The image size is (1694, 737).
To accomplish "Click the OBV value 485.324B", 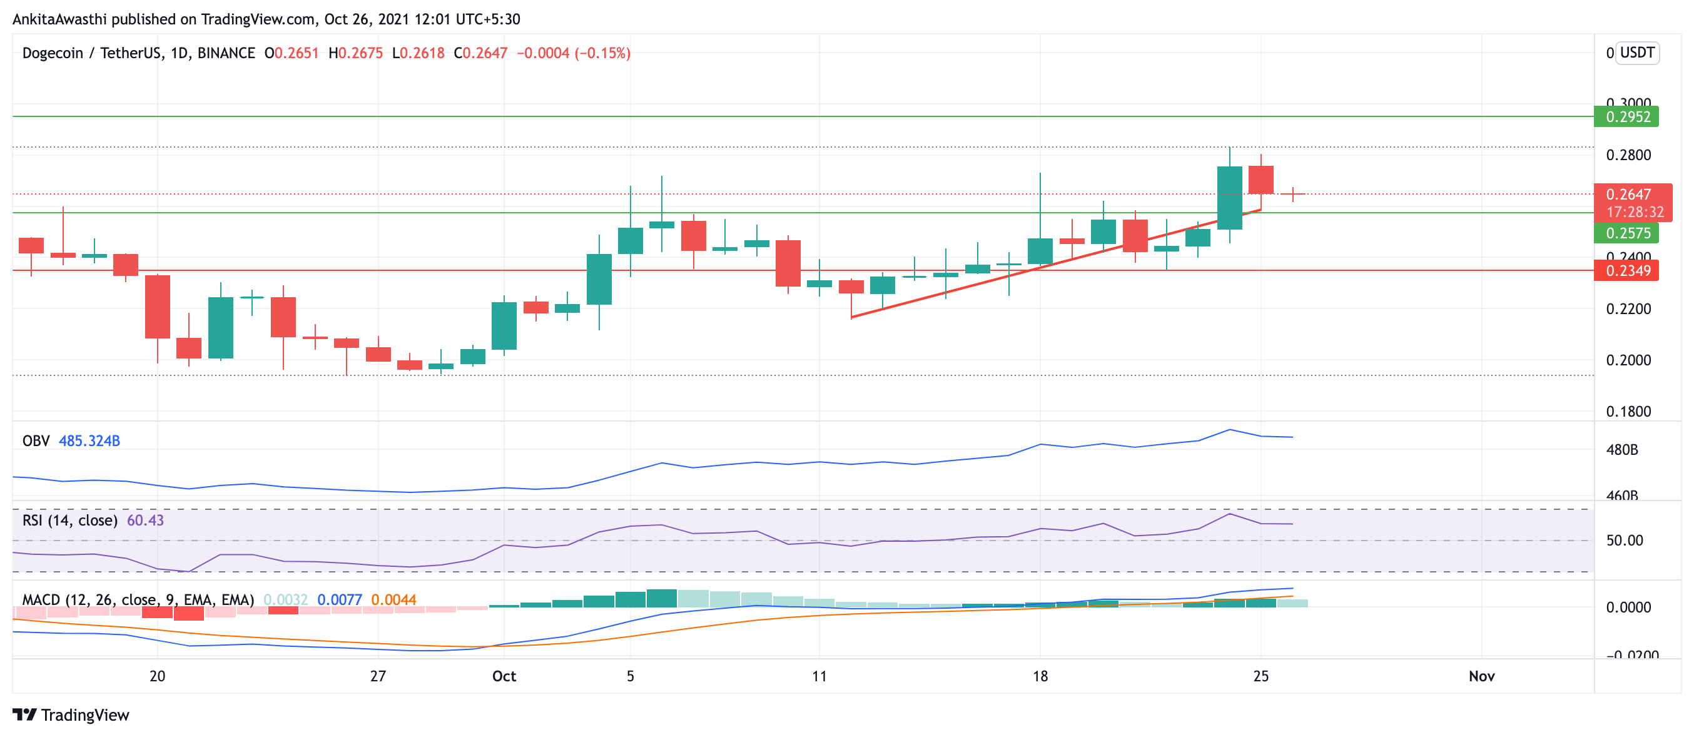I will [89, 441].
